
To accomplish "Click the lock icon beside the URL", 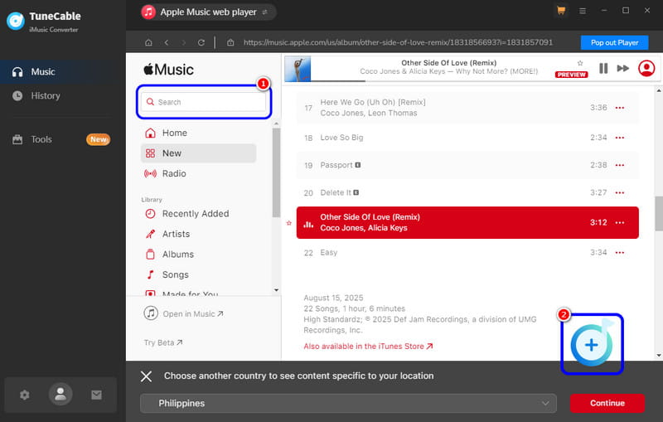I will (230, 42).
